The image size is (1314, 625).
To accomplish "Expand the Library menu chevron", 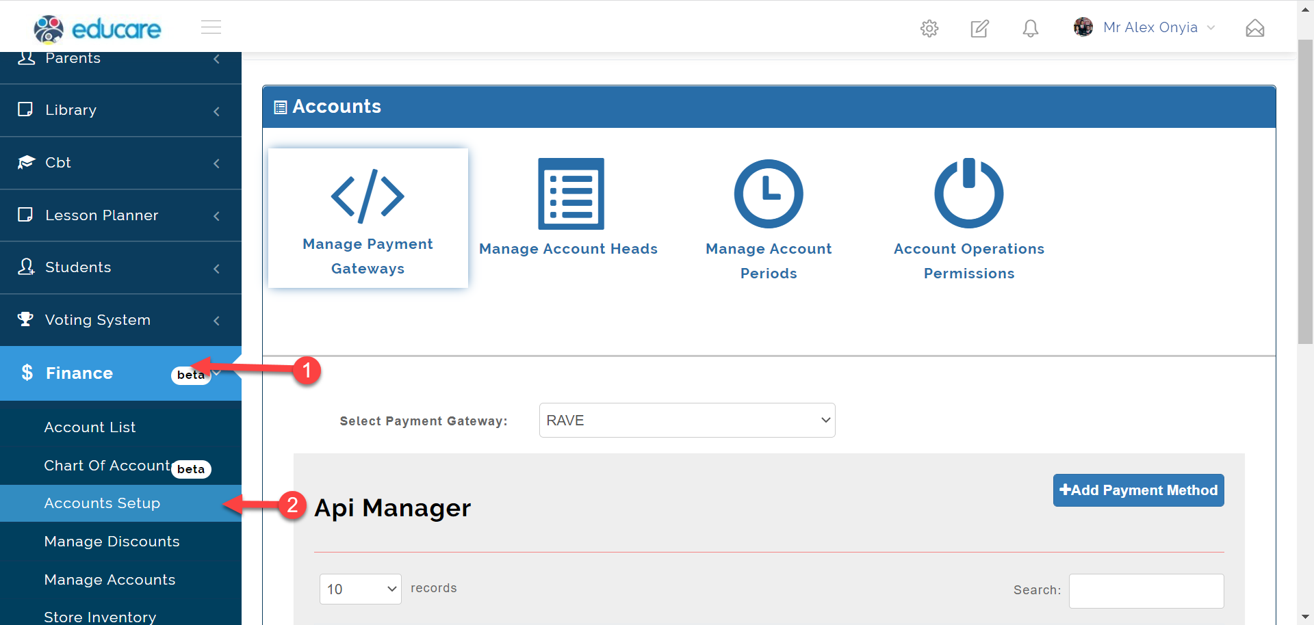I will coord(216,111).
